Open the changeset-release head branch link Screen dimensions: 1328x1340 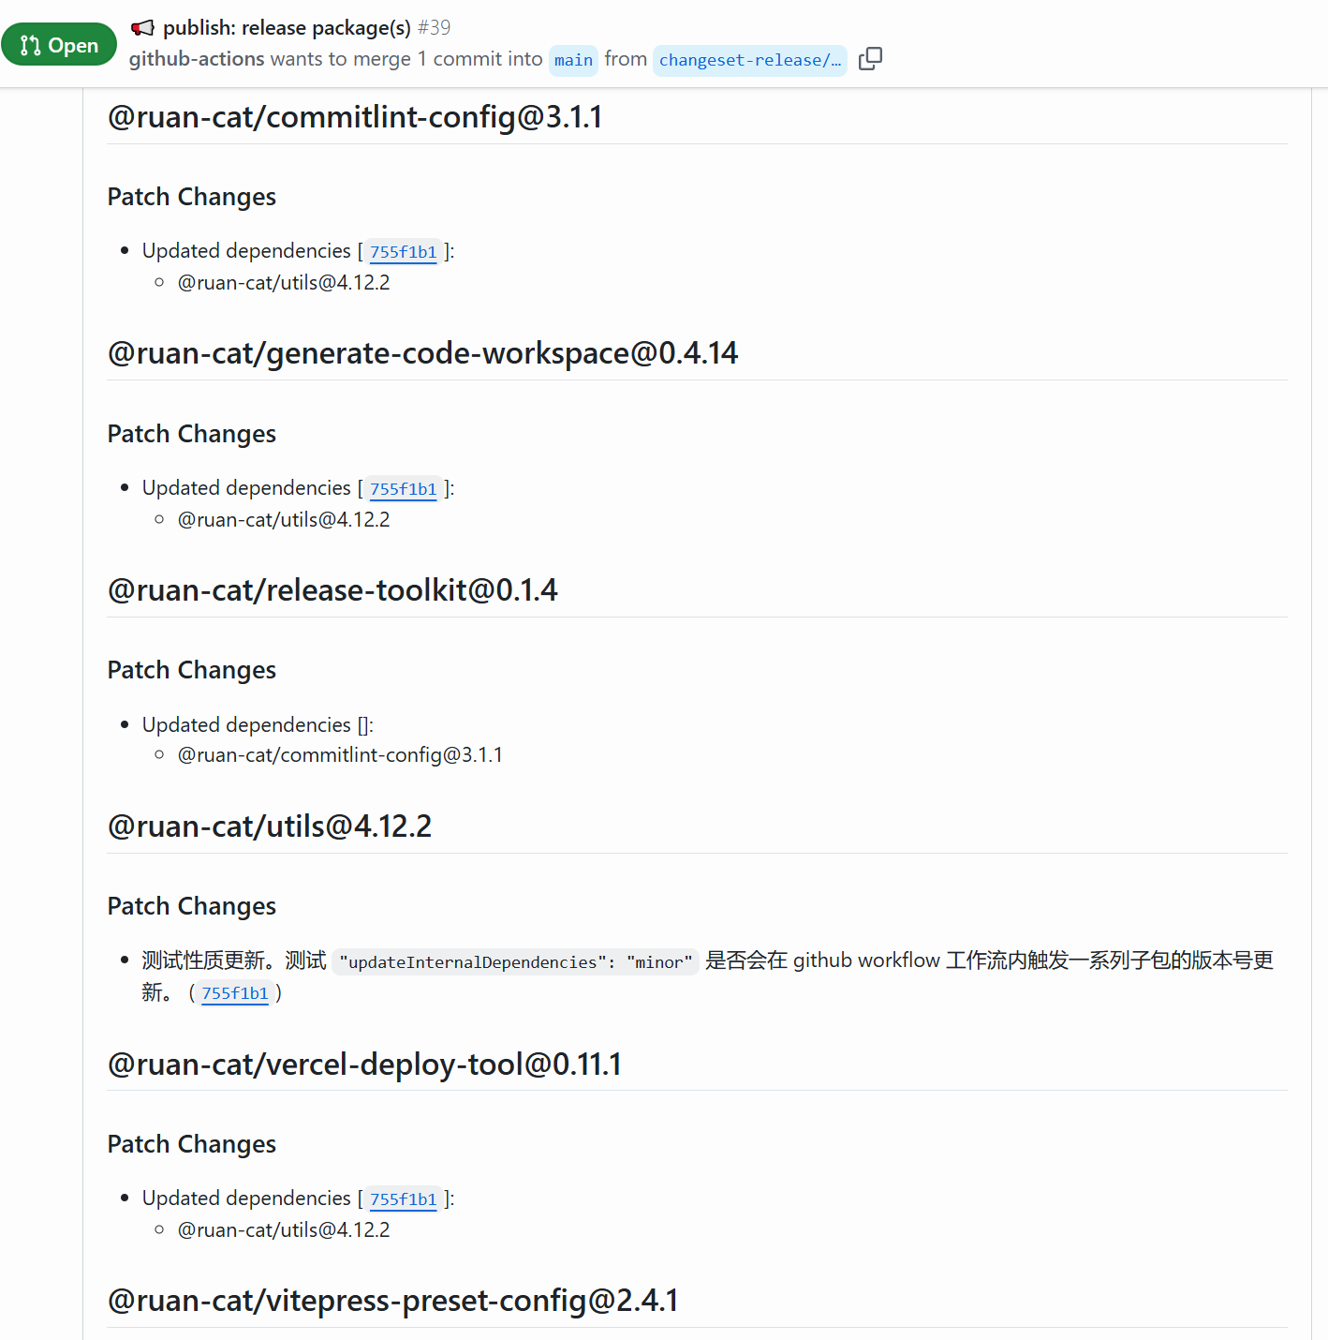click(x=749, y=60)
